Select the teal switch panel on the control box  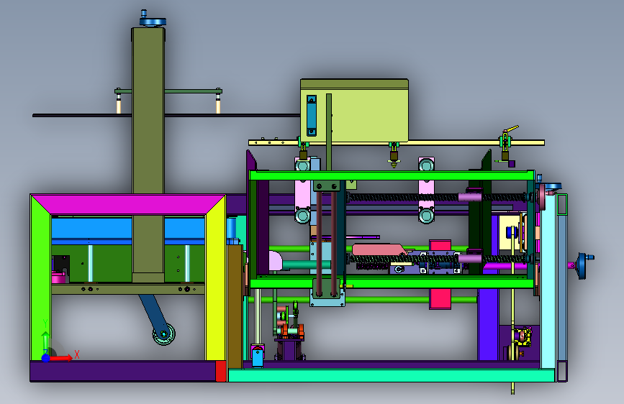312,115
